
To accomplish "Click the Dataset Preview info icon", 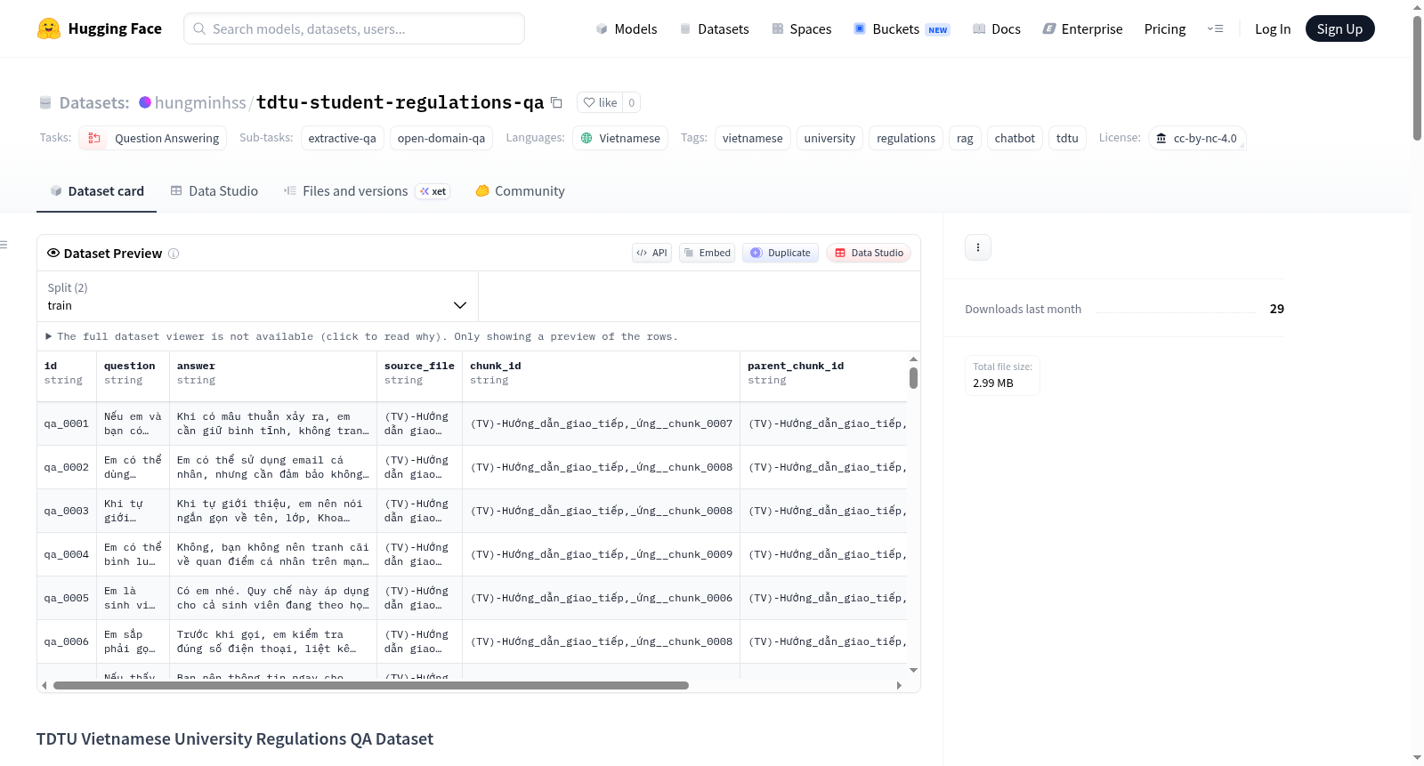I will click(x=174, y=254).
